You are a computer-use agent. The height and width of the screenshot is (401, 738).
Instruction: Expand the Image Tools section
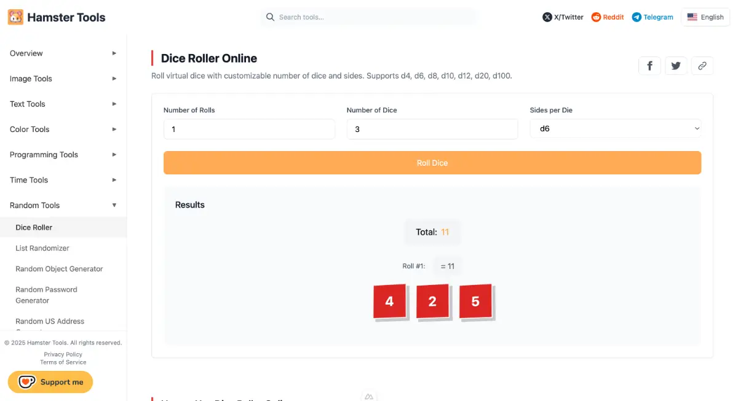pyautogui.click(x=63, y=79)
